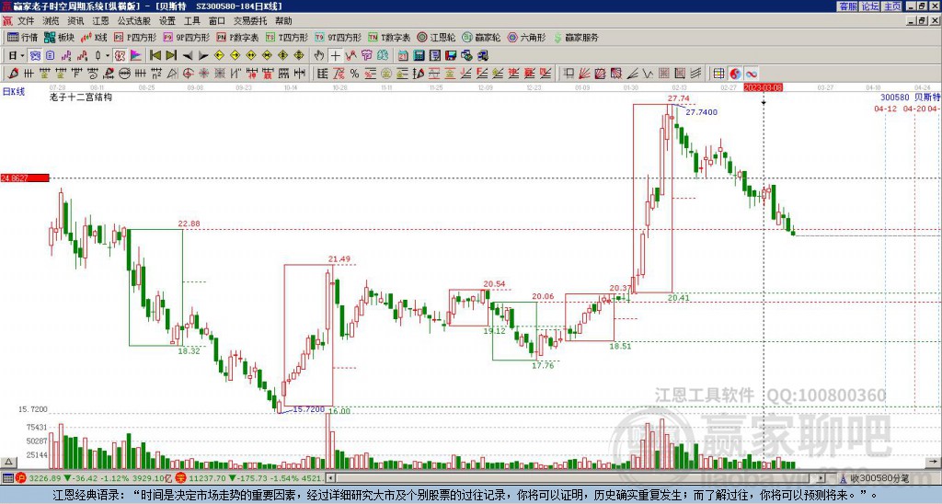The image size is (942, 504).
Task: Open the 文件 menu
Action: [26, 21]
